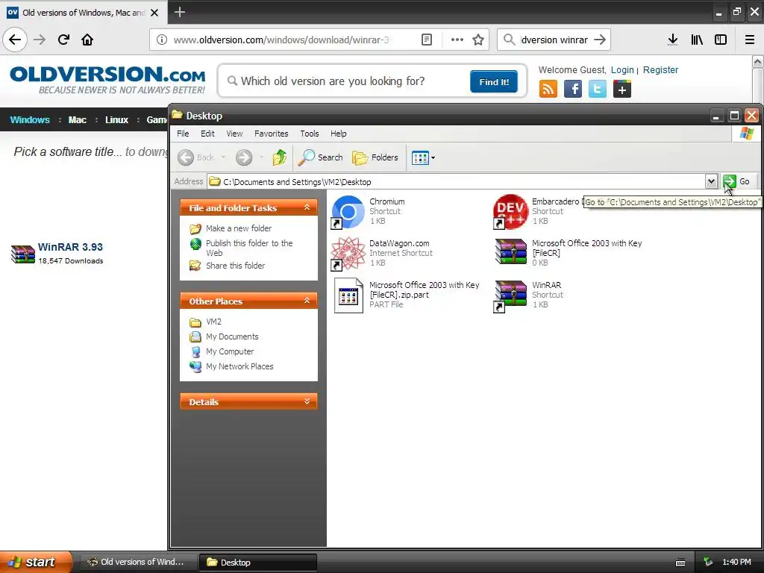Click the browser forward arrow button

tap(40, 40)
